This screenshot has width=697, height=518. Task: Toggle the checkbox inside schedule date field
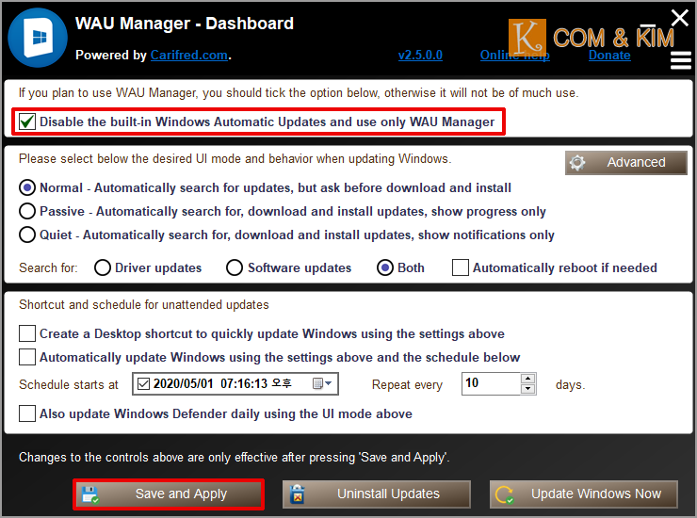coord(143,383)
